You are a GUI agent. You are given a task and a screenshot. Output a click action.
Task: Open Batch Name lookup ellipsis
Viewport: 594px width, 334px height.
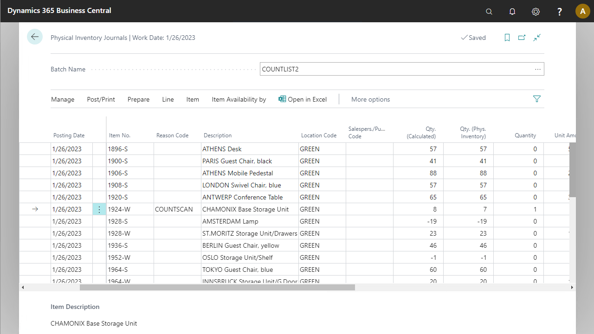(538, 69)
